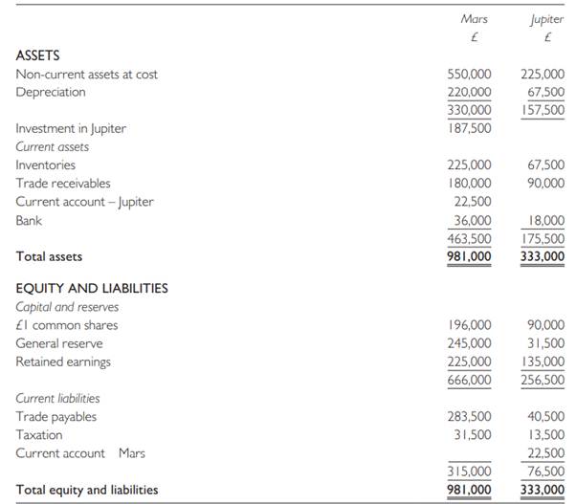This screenshot has height=504, width=576.
Task: Click the Mars column header
Action: point(475,18)
